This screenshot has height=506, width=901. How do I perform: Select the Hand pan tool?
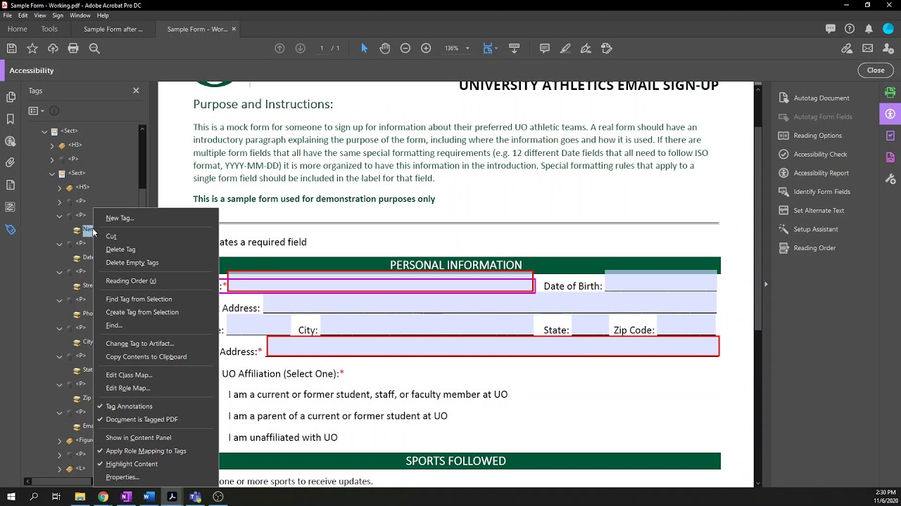point(384,48)
